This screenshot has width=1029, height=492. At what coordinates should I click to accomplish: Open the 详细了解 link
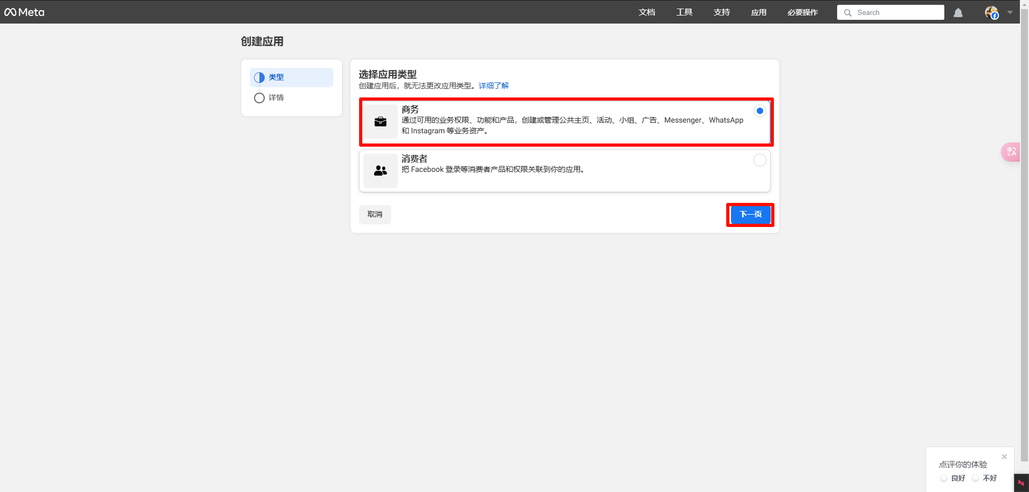[494, 86]
